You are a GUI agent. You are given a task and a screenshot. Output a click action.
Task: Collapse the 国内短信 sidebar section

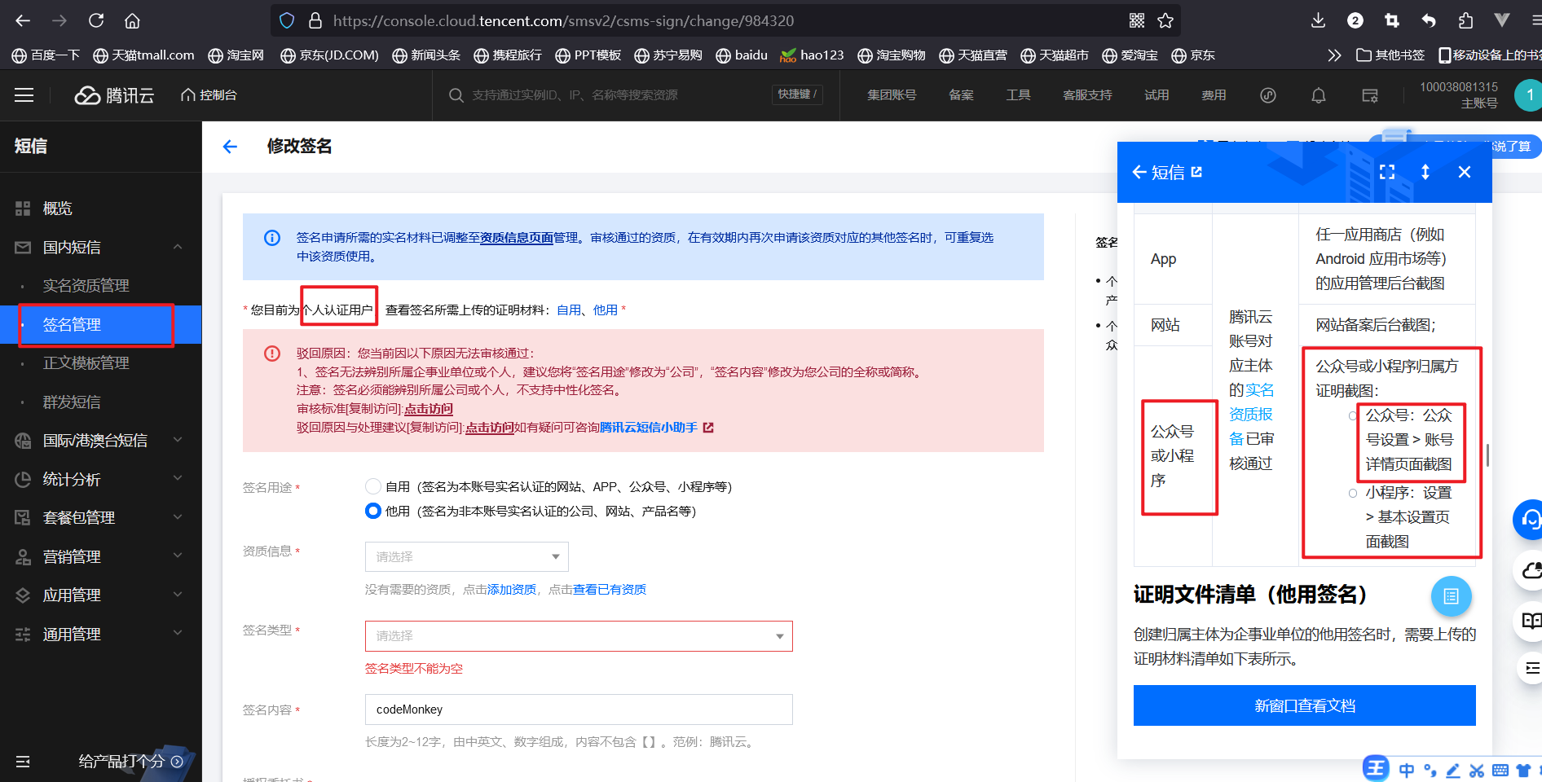(178, 247)
